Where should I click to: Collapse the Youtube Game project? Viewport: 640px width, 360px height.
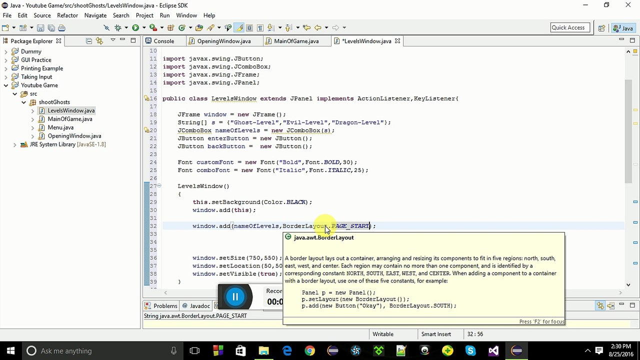pos(6,85)
